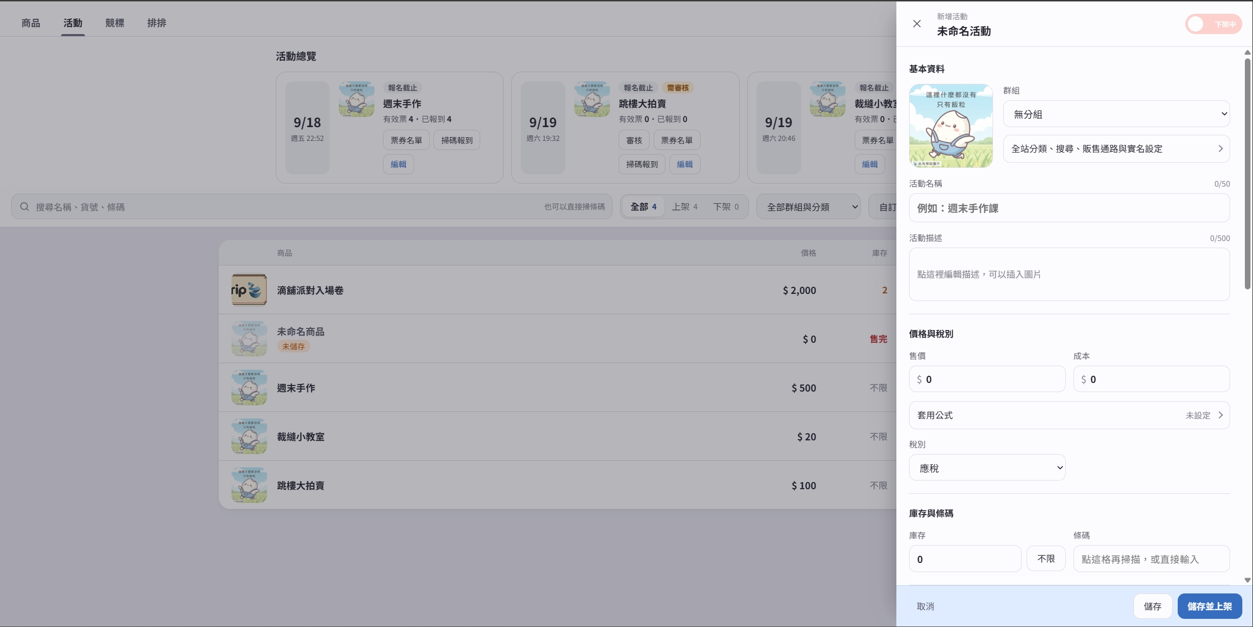Image resolution: width=1253 pixels, height=627 pixels.
Task: Click the 跳樓大拍賣 event card image
Action: tap(592, 99)
